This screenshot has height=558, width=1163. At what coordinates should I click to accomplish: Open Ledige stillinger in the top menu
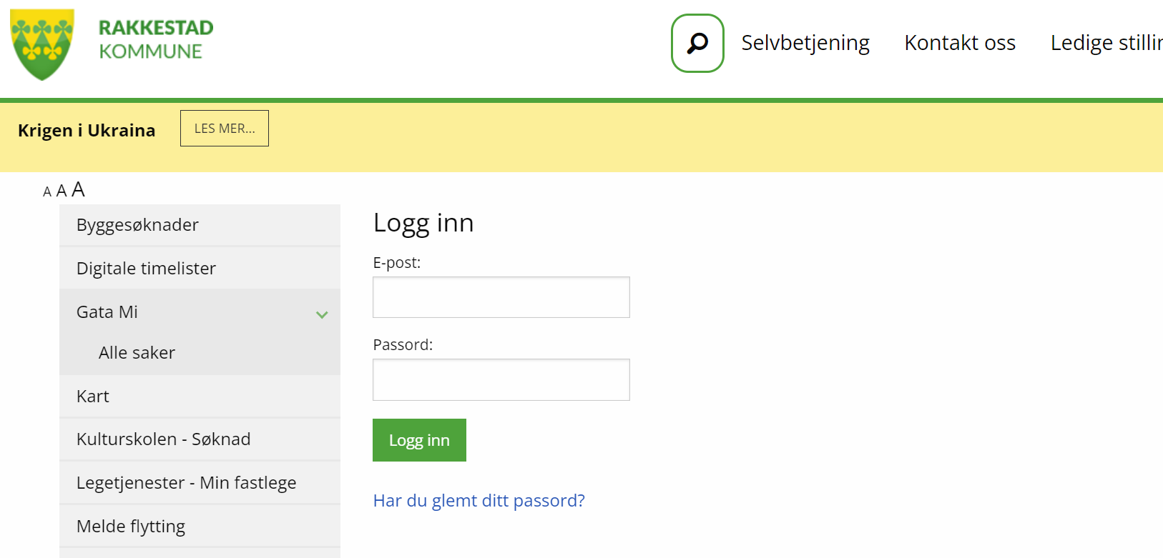(1105, 43)
